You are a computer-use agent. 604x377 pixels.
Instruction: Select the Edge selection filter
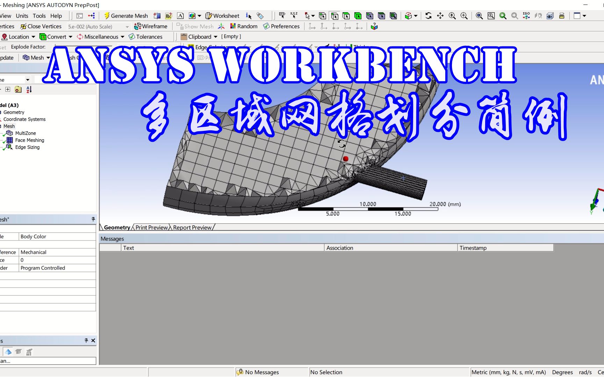coord(335,16)
